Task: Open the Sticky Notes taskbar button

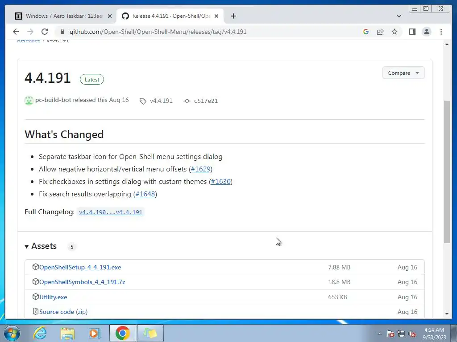Action: click(x=150, y=333)
